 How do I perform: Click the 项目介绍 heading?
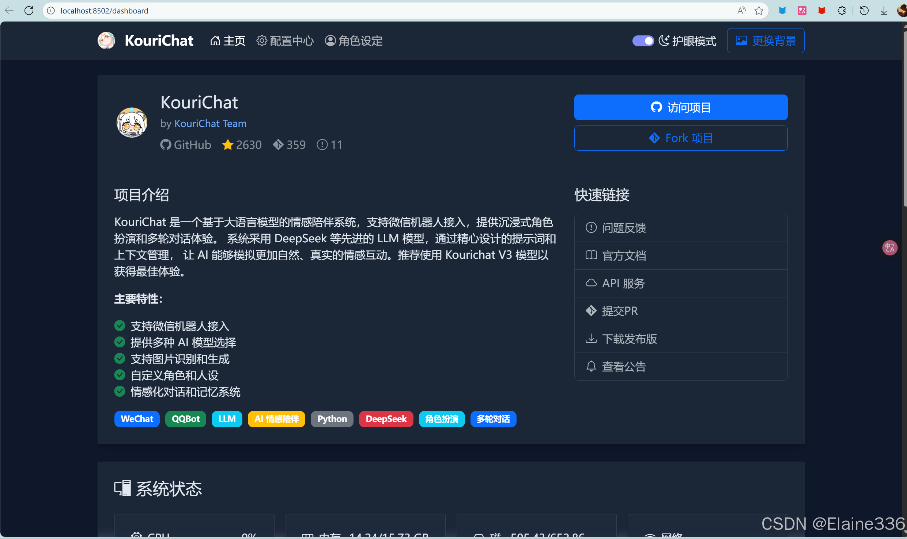(x=141, y=195)
